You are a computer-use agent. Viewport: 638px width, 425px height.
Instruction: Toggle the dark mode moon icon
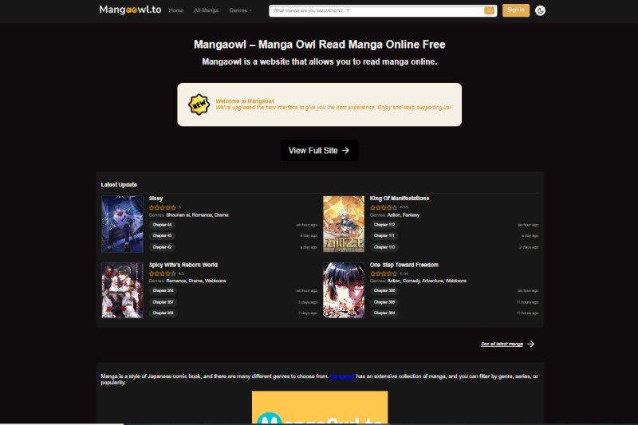point(540,10)
